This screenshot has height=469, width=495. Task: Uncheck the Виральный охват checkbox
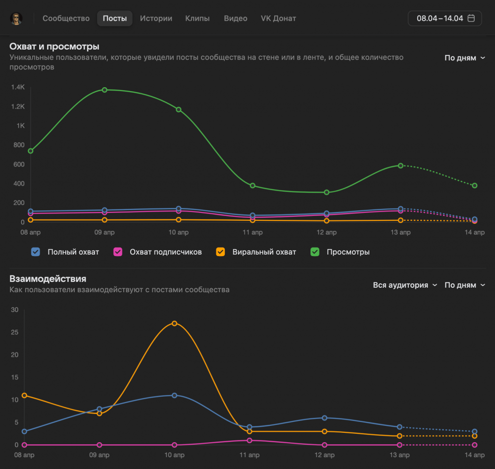click(220, 252)
